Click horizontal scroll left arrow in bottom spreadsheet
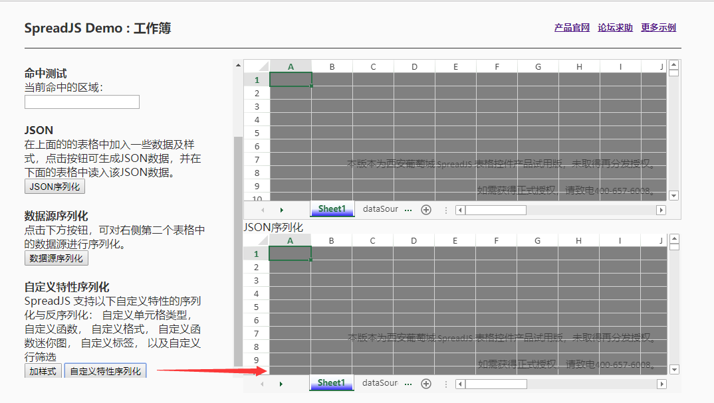This screenshot has height=403, width=714. click(460, 384)
